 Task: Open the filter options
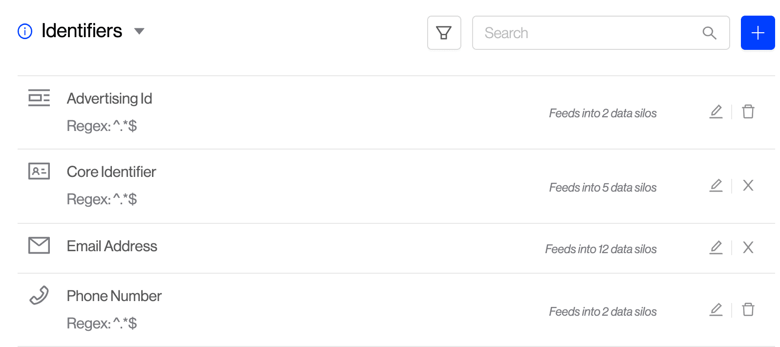click(x=444, y=33)
